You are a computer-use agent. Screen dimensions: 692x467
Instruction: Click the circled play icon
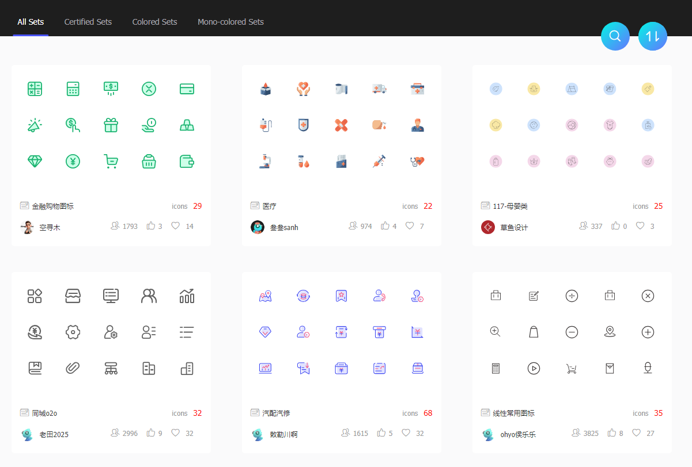pyautogui.click(x=534, y=368)
